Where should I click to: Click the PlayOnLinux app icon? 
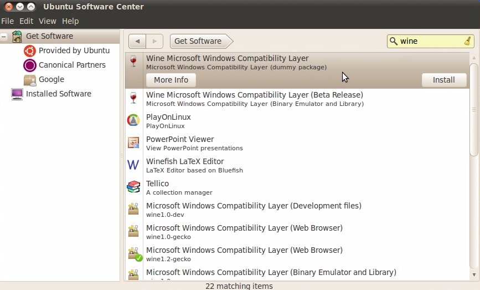coord(133,120)
